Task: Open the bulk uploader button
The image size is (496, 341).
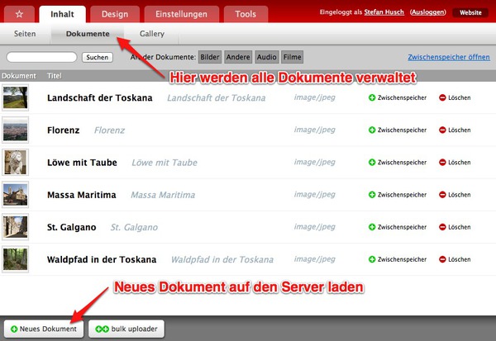Action: [x=126, y=329]
